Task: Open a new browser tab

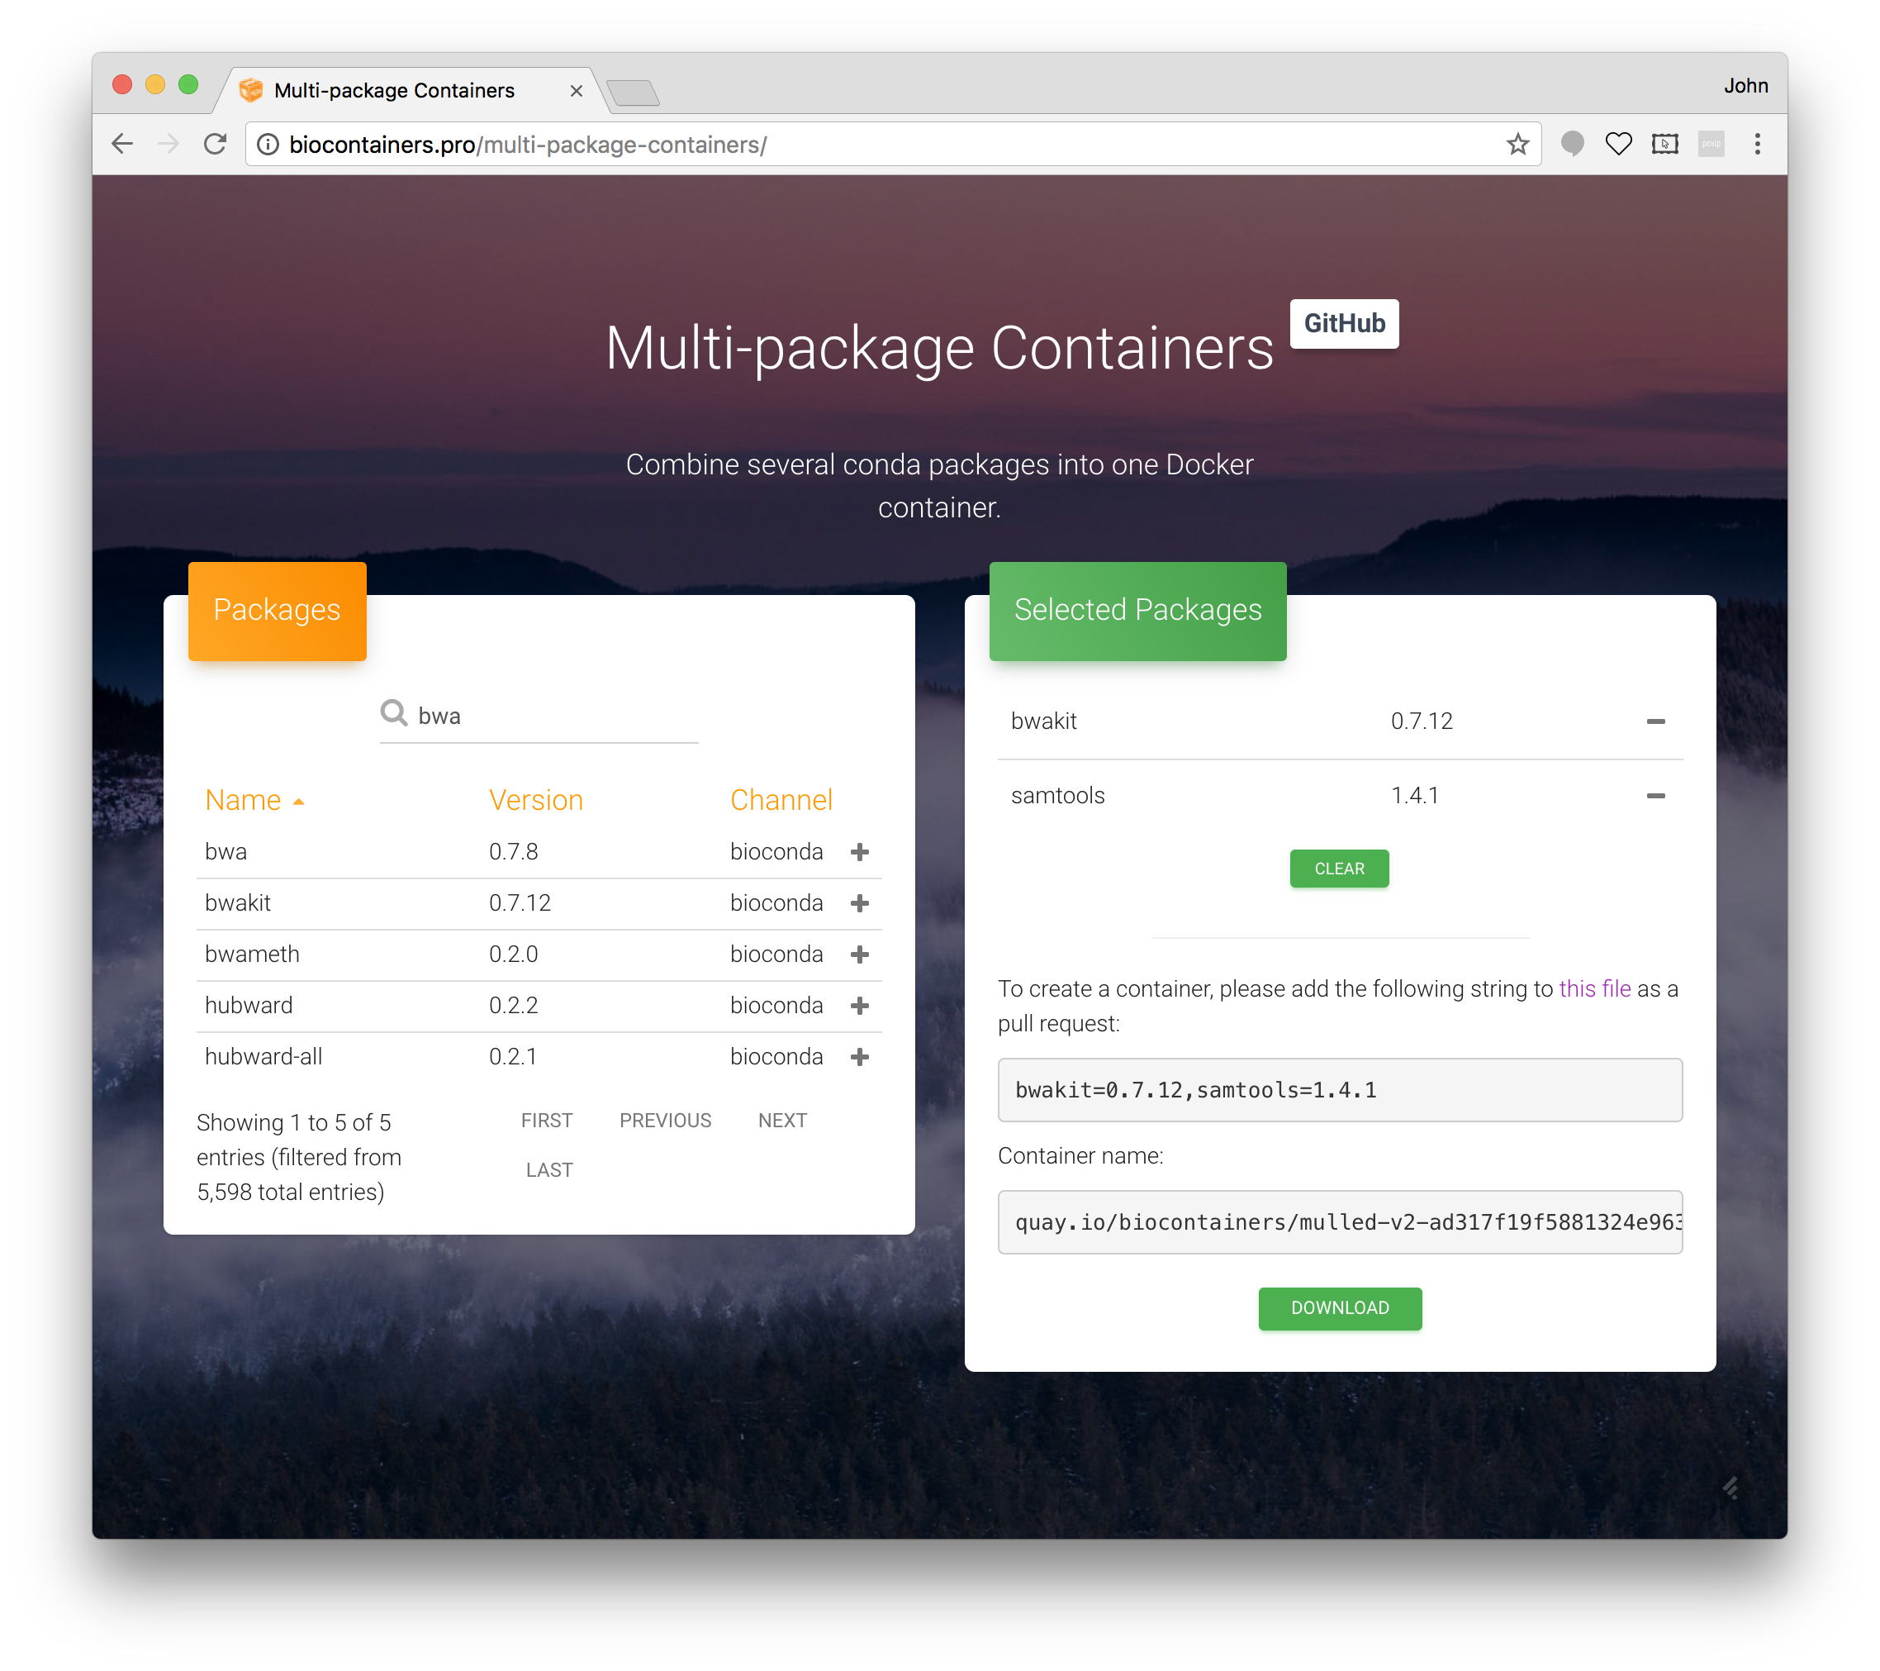Action: [633, 93]
